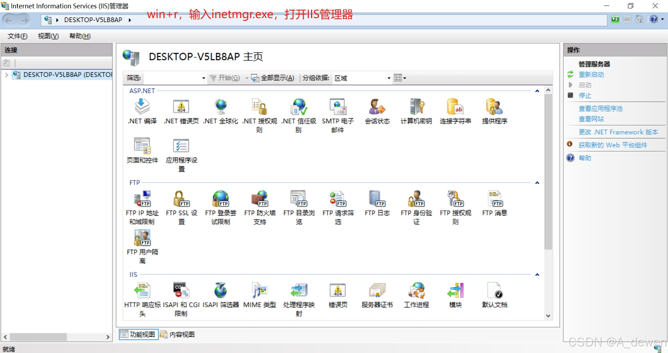Viewport: 668px width, 353px height.
Task: Open the FTP 请求筛选 feature
Action: (x=338, y=208)
